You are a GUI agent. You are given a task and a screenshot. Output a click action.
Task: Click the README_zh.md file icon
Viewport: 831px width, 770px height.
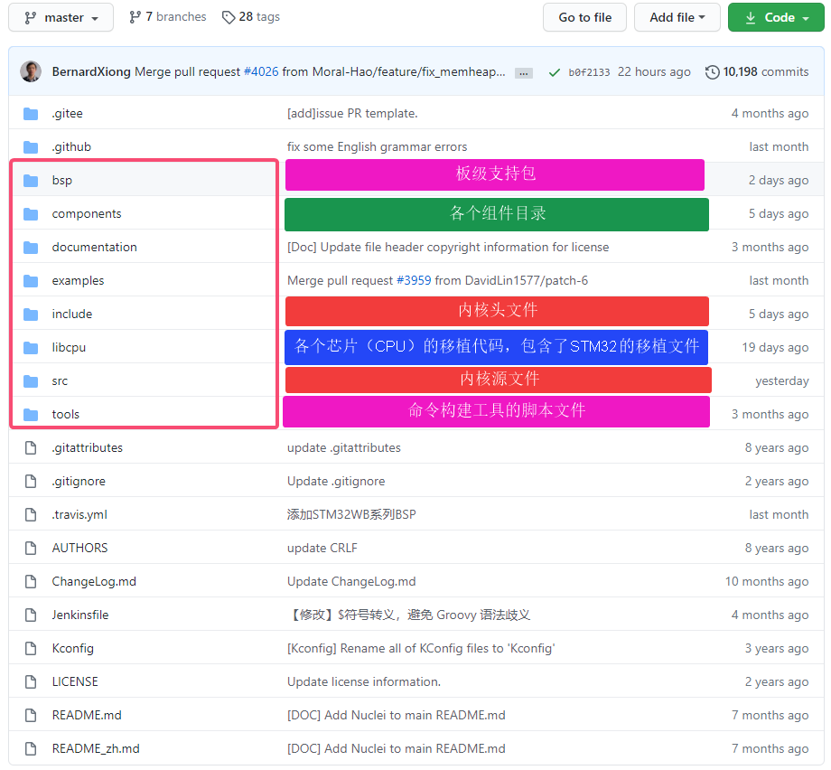click(x=31, y=748)
